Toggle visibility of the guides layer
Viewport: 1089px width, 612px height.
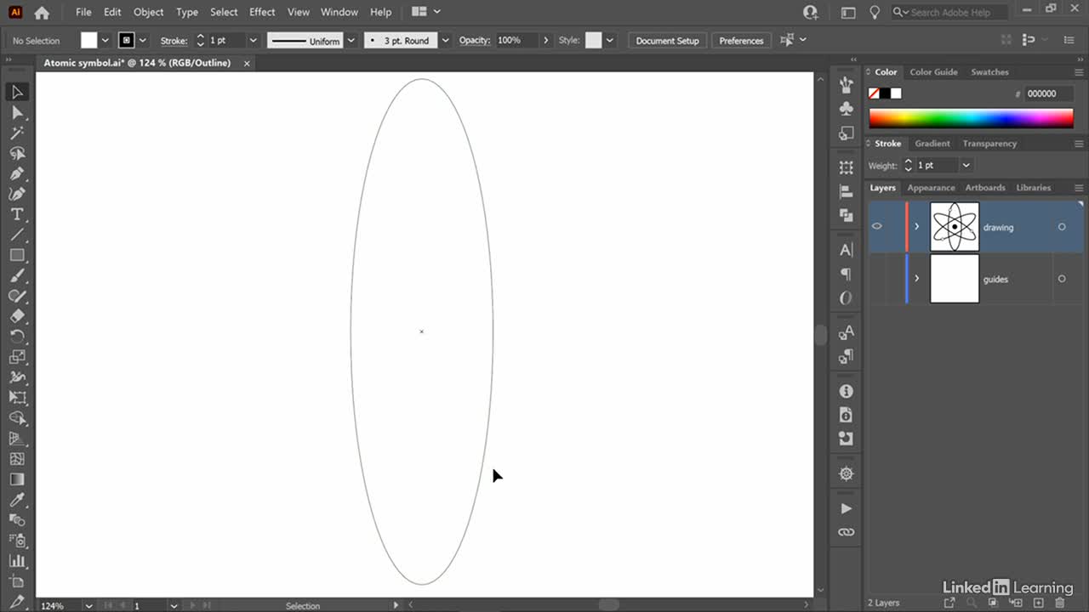click(x=877, y=279)
